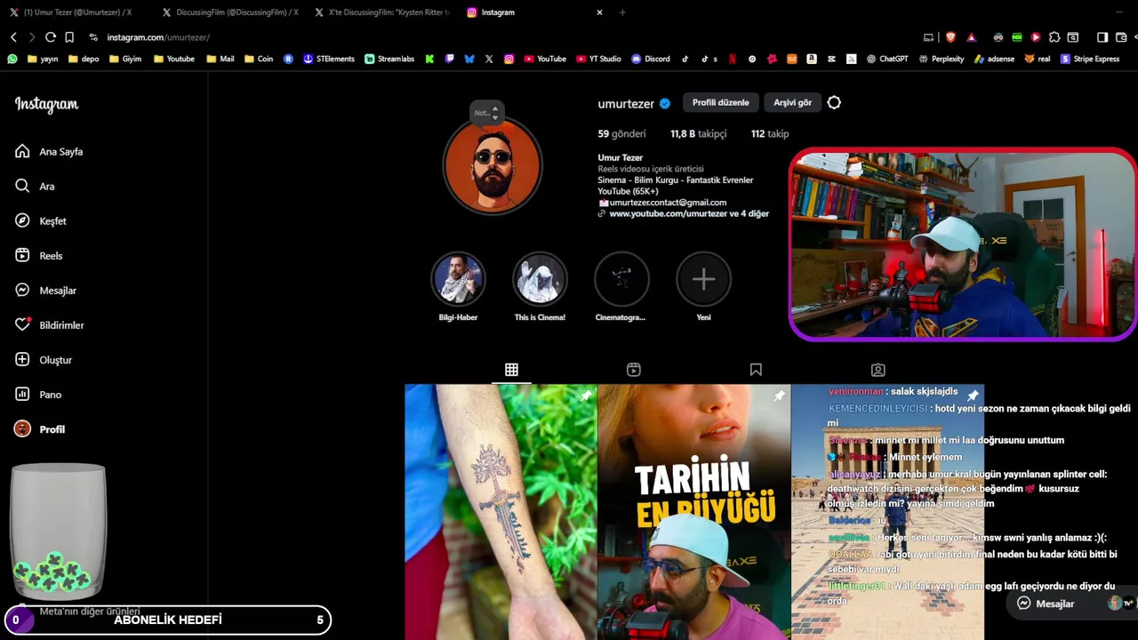Open the 112 takip list
Viewport: 1138px width, 640px height.
click(770, 134)
